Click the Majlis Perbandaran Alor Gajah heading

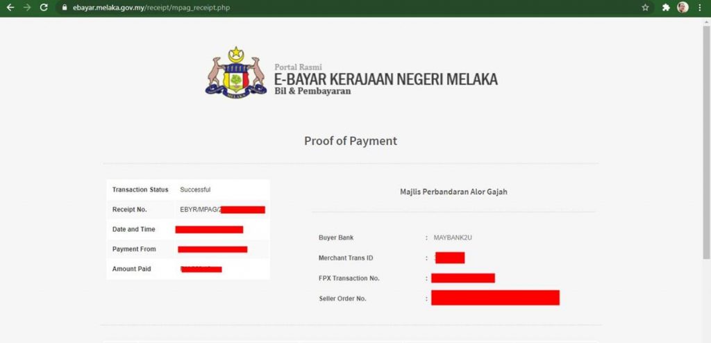tap(453, 192)
